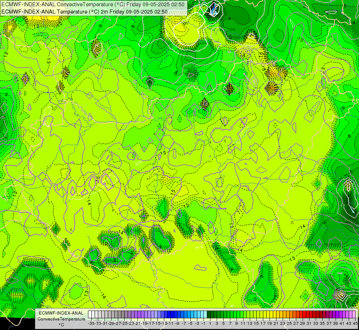Click the -11 tick label on color bar
The width and height of the screenshot is (359, 330).
(171, 323)
